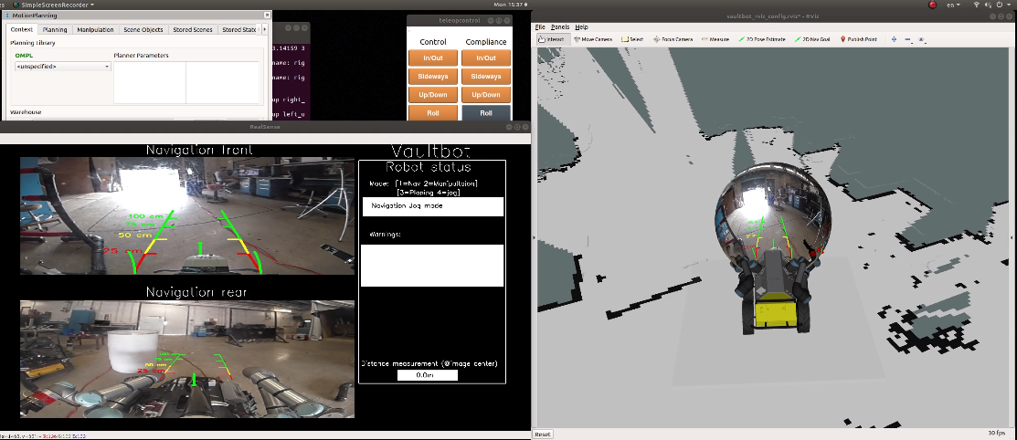The width and height of the screenshot is (1017, 440).
Task: Activate the Move Camera tool
Action: click(593, 40)
